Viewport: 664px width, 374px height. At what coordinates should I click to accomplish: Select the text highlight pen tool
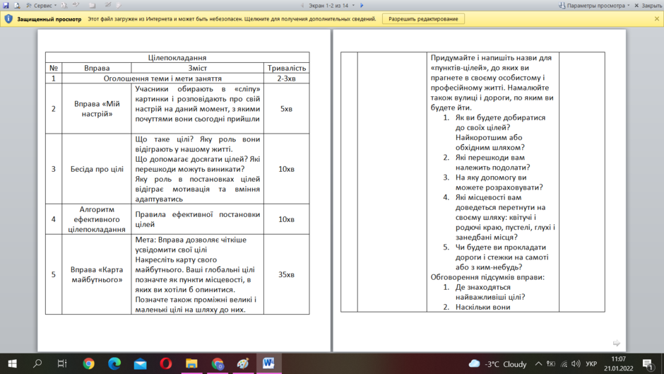tap(76, 6)
